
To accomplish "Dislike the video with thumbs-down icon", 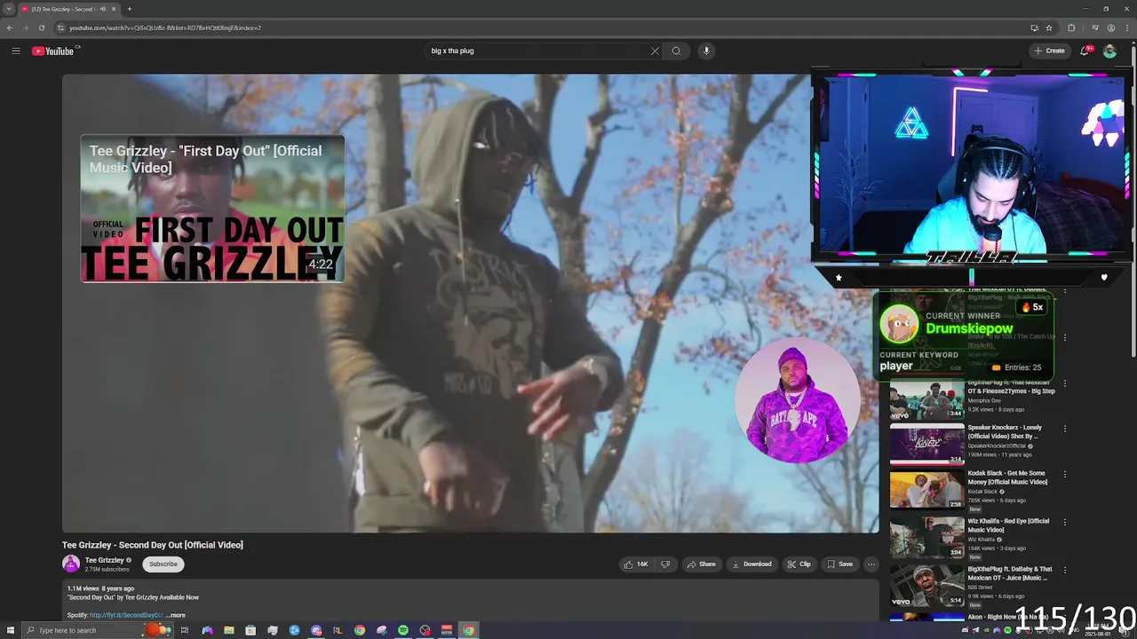I will pos(665,564).
